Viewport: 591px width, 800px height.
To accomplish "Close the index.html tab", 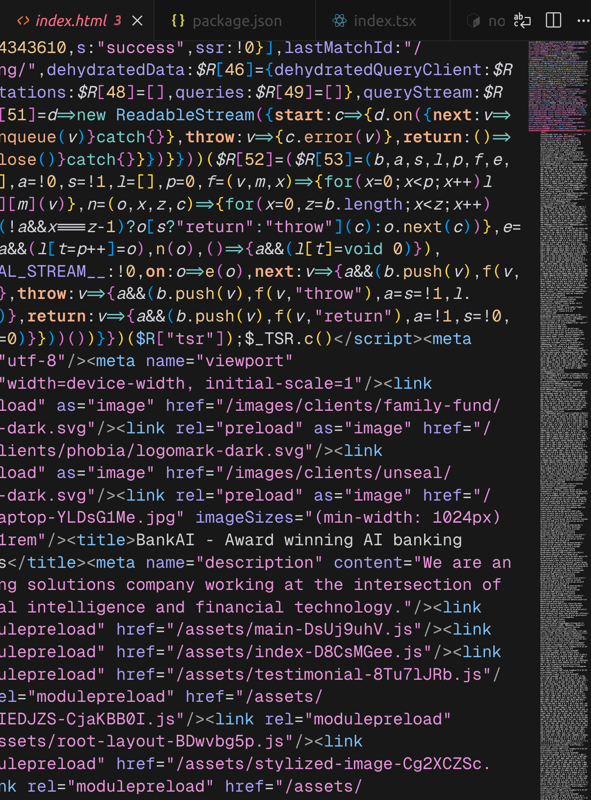I will [x=137, y=21].
